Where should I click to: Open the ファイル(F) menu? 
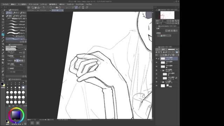point(5,4)
